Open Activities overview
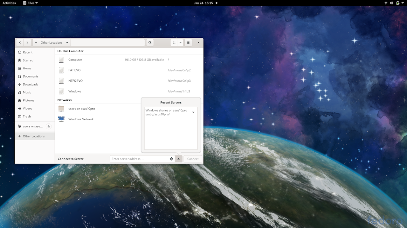Viewport: 407px width, 228px height. coord(9,3)
